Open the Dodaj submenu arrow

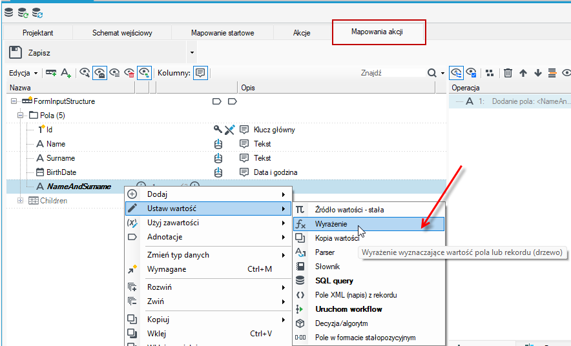coord(284,194)
